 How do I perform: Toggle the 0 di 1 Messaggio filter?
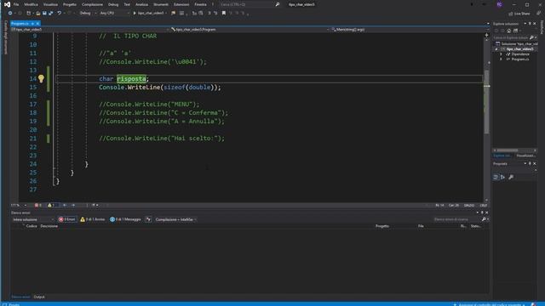coord(125,219)
